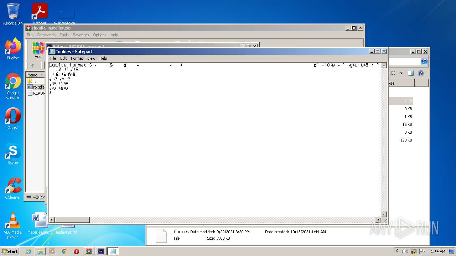
Task: Open the Format menu in Notepad
Action: (77, 58)
